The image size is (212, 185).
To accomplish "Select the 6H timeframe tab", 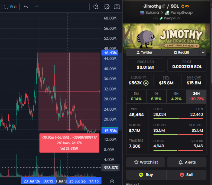I will [176, 97].
